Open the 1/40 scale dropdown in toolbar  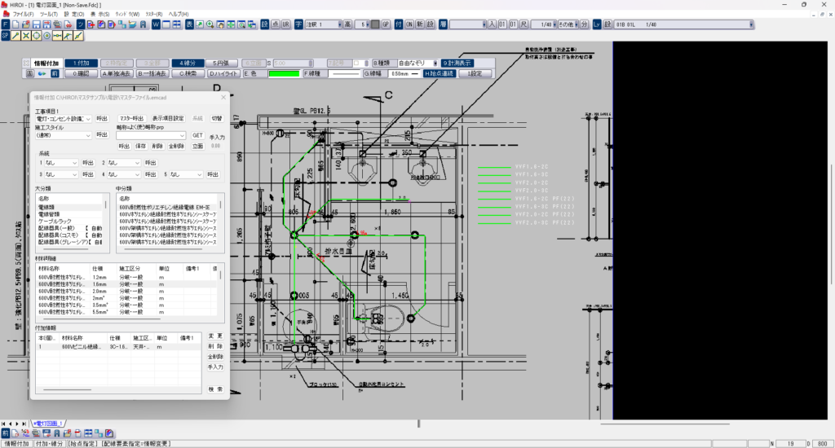click(x=546, y=24)
